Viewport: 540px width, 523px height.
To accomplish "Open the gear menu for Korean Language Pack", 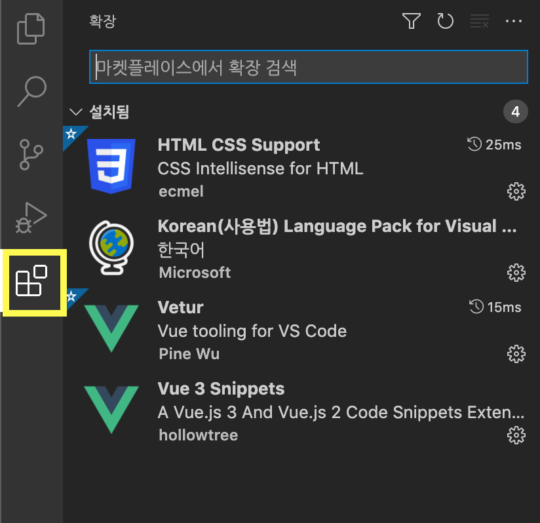I will (516, 273).
